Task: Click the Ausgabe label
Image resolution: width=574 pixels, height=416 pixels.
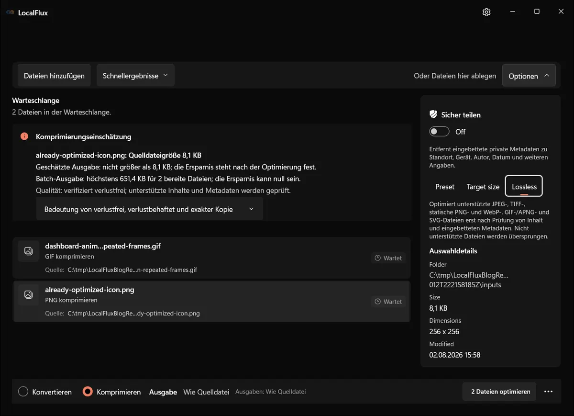Action: click(x=163, y=392)
